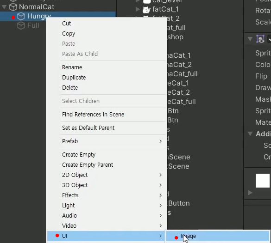Click the fatCat_1 sprite icon
The height and width of the screenshot is (243, 271).
146,10
